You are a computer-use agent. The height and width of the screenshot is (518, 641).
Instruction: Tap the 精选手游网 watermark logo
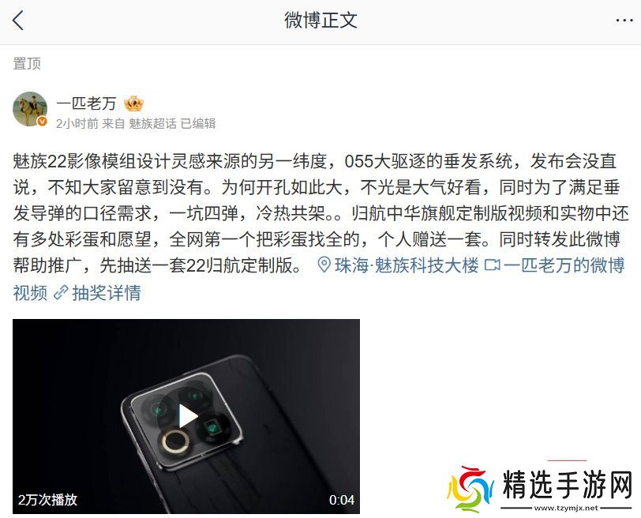(540, 490)
